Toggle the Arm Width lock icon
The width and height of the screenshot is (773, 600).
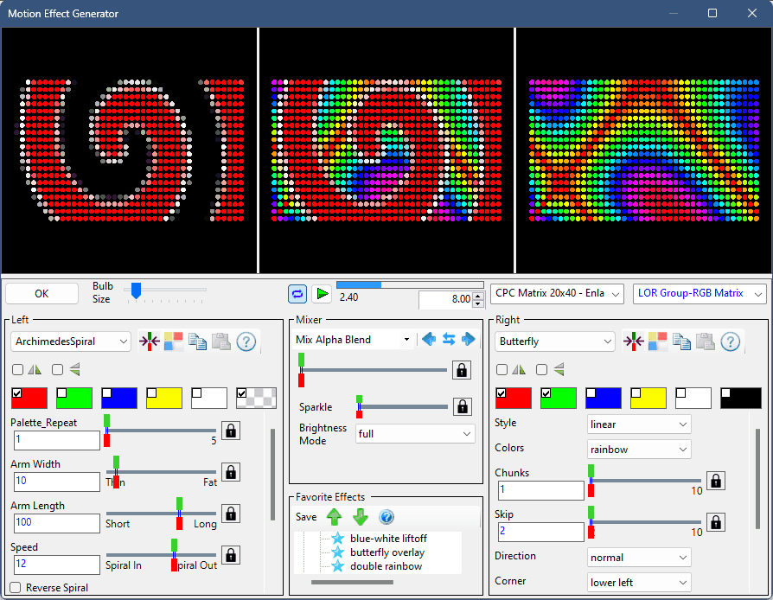pyautogui.click(x=230, y=472)
